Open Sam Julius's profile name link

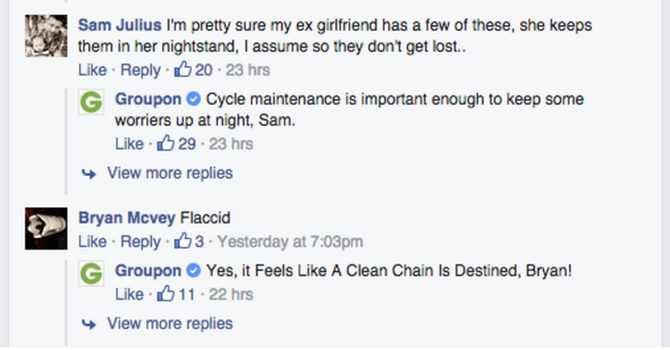click(120, 25)
